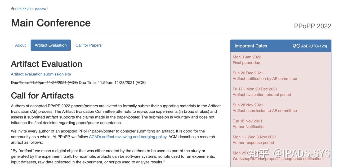
Task: Select the Author Notification date entry
Action: coord(280,124)
